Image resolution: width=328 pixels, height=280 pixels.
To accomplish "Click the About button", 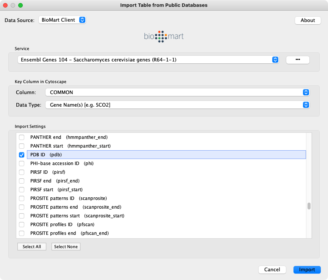I will pos(308,20).
